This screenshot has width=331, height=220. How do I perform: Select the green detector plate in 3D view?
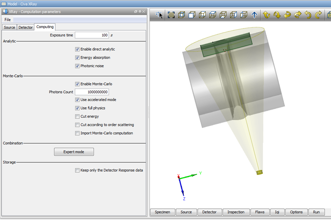tap(226, 45)
